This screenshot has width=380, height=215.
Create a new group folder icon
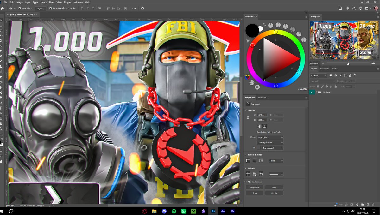tap(363, 205)
